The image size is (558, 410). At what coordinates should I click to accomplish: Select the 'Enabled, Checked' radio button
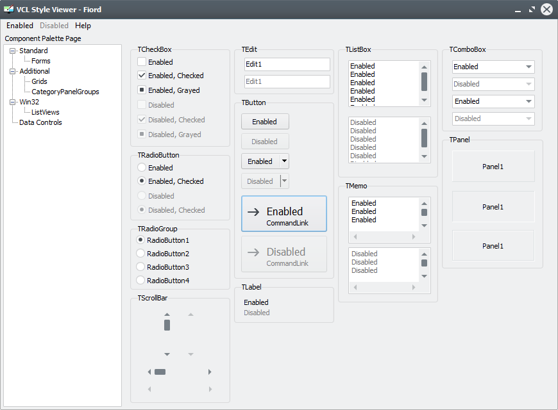point(142,181)
